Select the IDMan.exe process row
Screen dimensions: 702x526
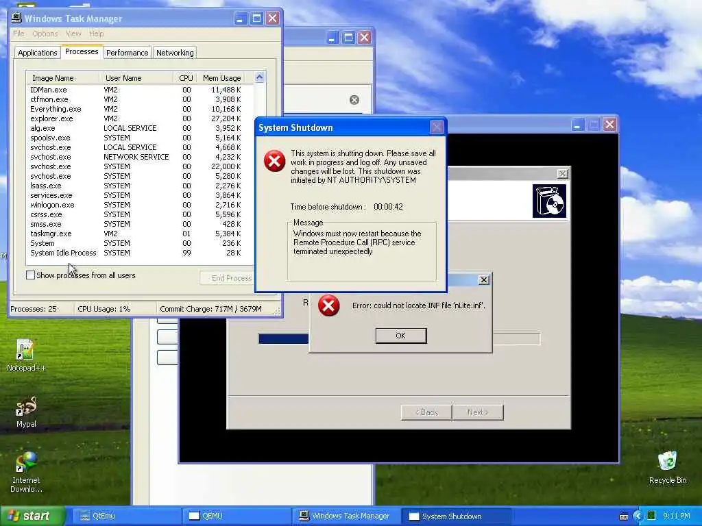point(140,90)
